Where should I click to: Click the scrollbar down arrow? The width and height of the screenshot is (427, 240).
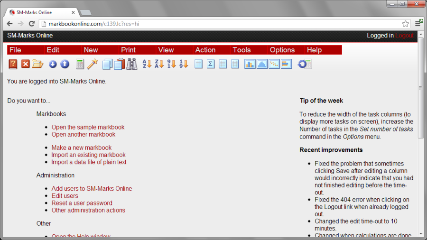tap(421, 234)
